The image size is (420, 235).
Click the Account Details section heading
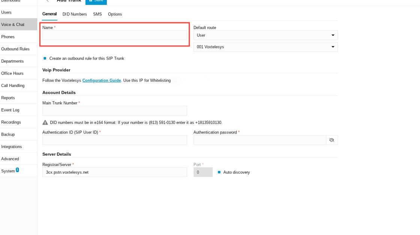click(x=59, y=93)
